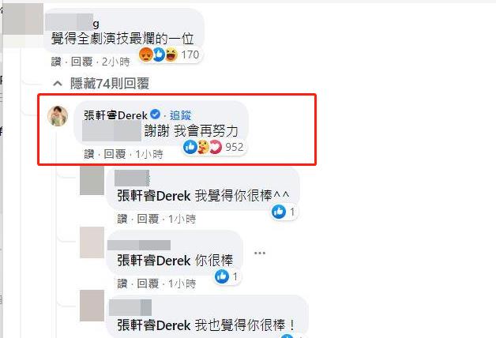Open the 張軒睿Derek name link in highlighted comment
The image size is (496, 338).
(116, 115)
